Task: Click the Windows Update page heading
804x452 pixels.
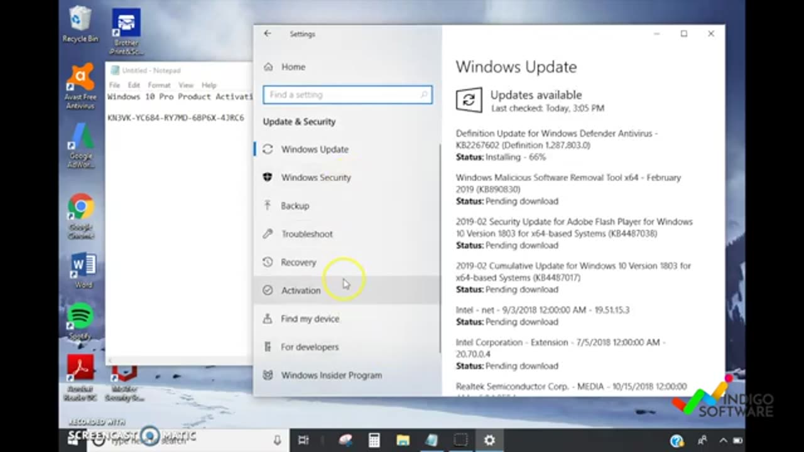Action: [516, 67]
